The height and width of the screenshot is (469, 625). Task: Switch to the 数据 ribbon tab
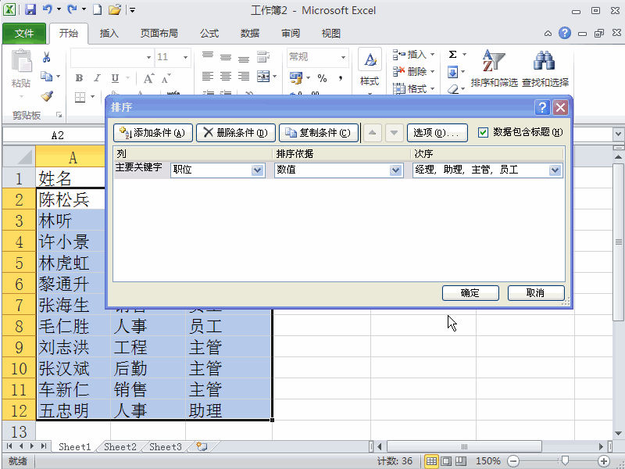(x=249, y=34)
